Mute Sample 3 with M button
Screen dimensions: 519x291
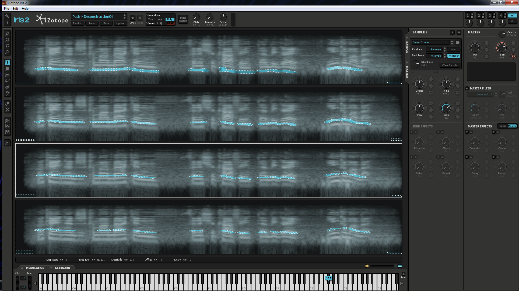tap(459, 33)
